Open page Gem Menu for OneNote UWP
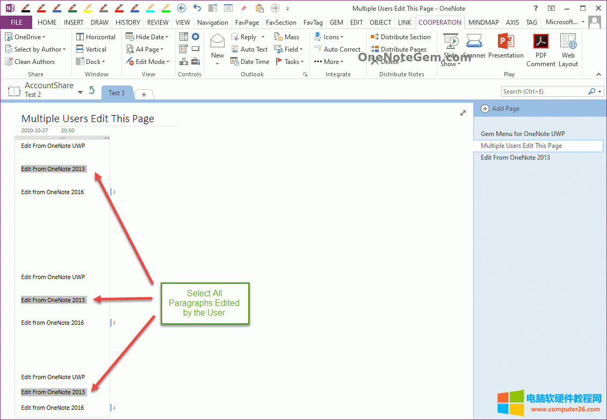 [x=523, y=134]
